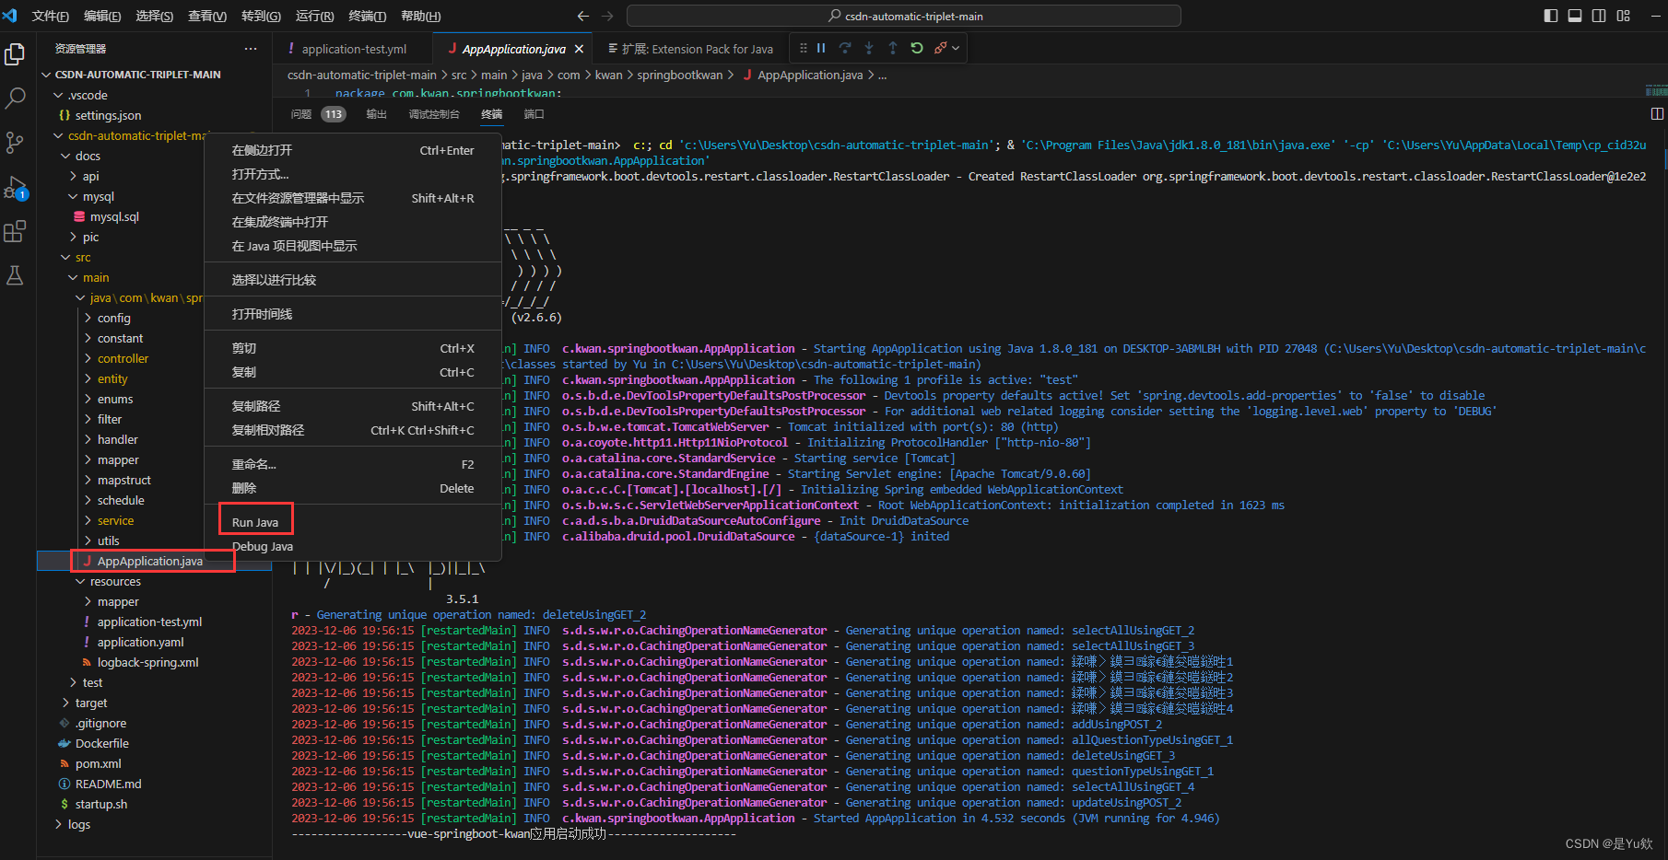Pause the running debug session

(x=821, y=48)
